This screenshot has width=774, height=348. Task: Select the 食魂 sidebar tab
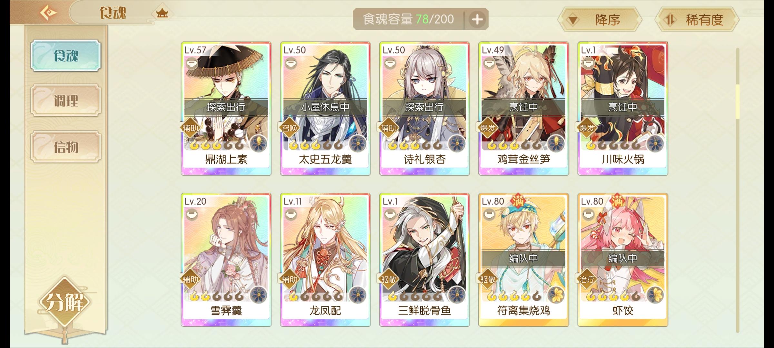pos(66,55)
